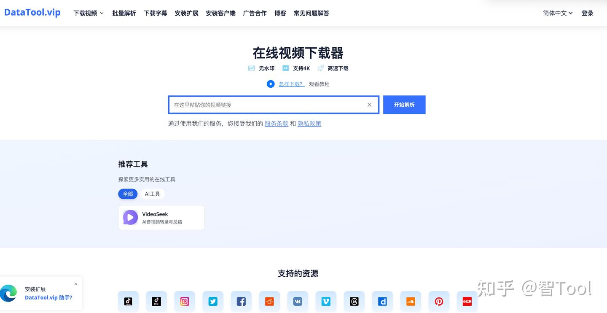Open the Threads resource icon
Viewport: 607px width, 313px height.
click(354, 301)
